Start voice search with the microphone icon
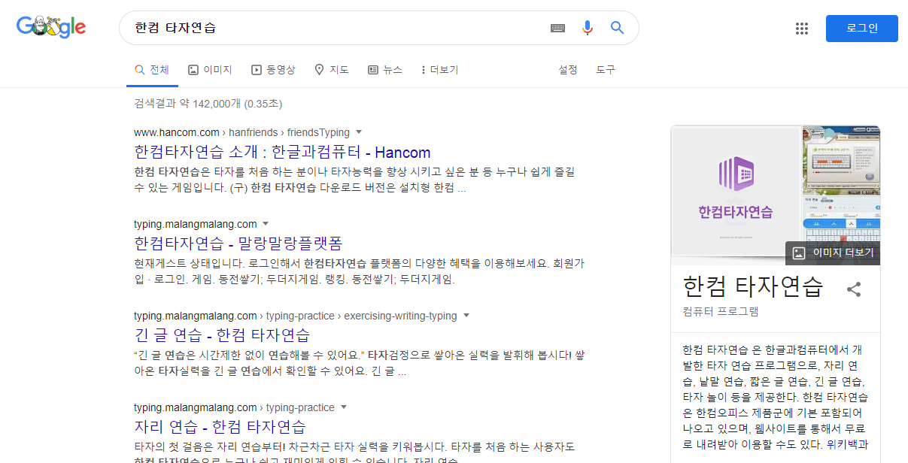This screenshot has width=908, height=463. click(x=588, y=28)
